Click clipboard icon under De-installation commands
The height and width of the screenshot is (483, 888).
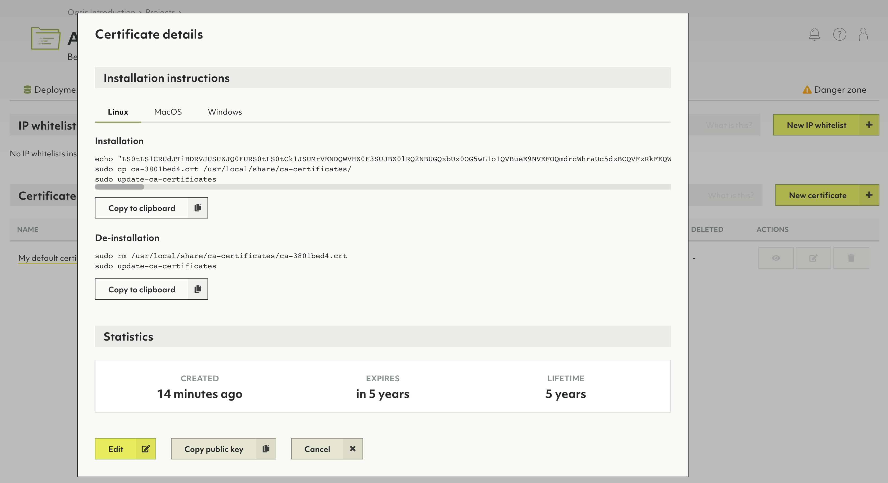coord(198,289)
